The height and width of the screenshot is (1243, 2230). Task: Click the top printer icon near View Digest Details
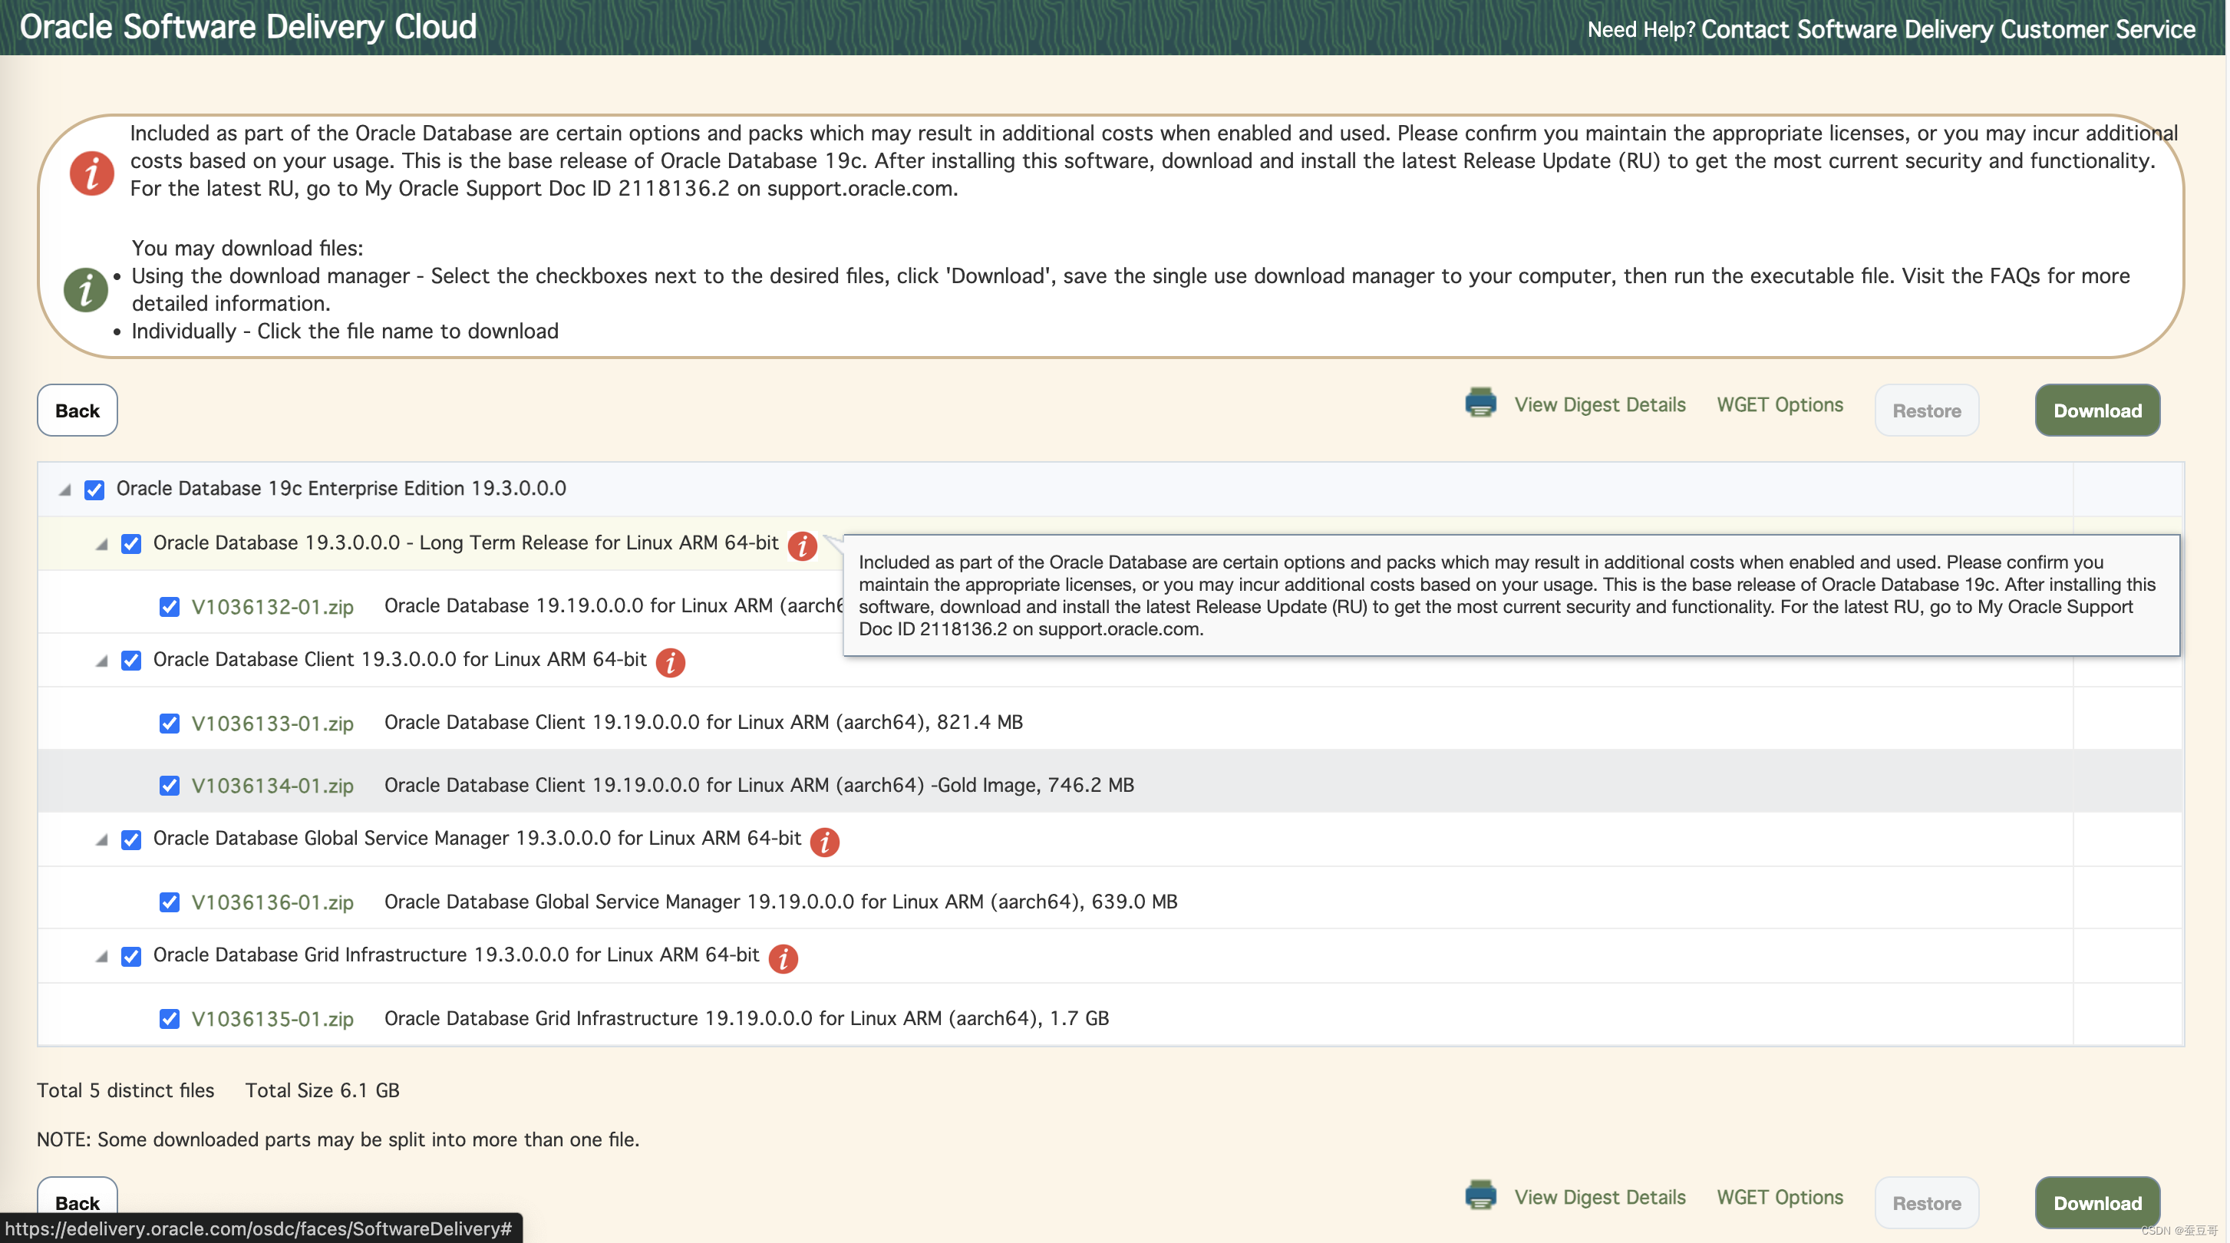pos(1480,404)
